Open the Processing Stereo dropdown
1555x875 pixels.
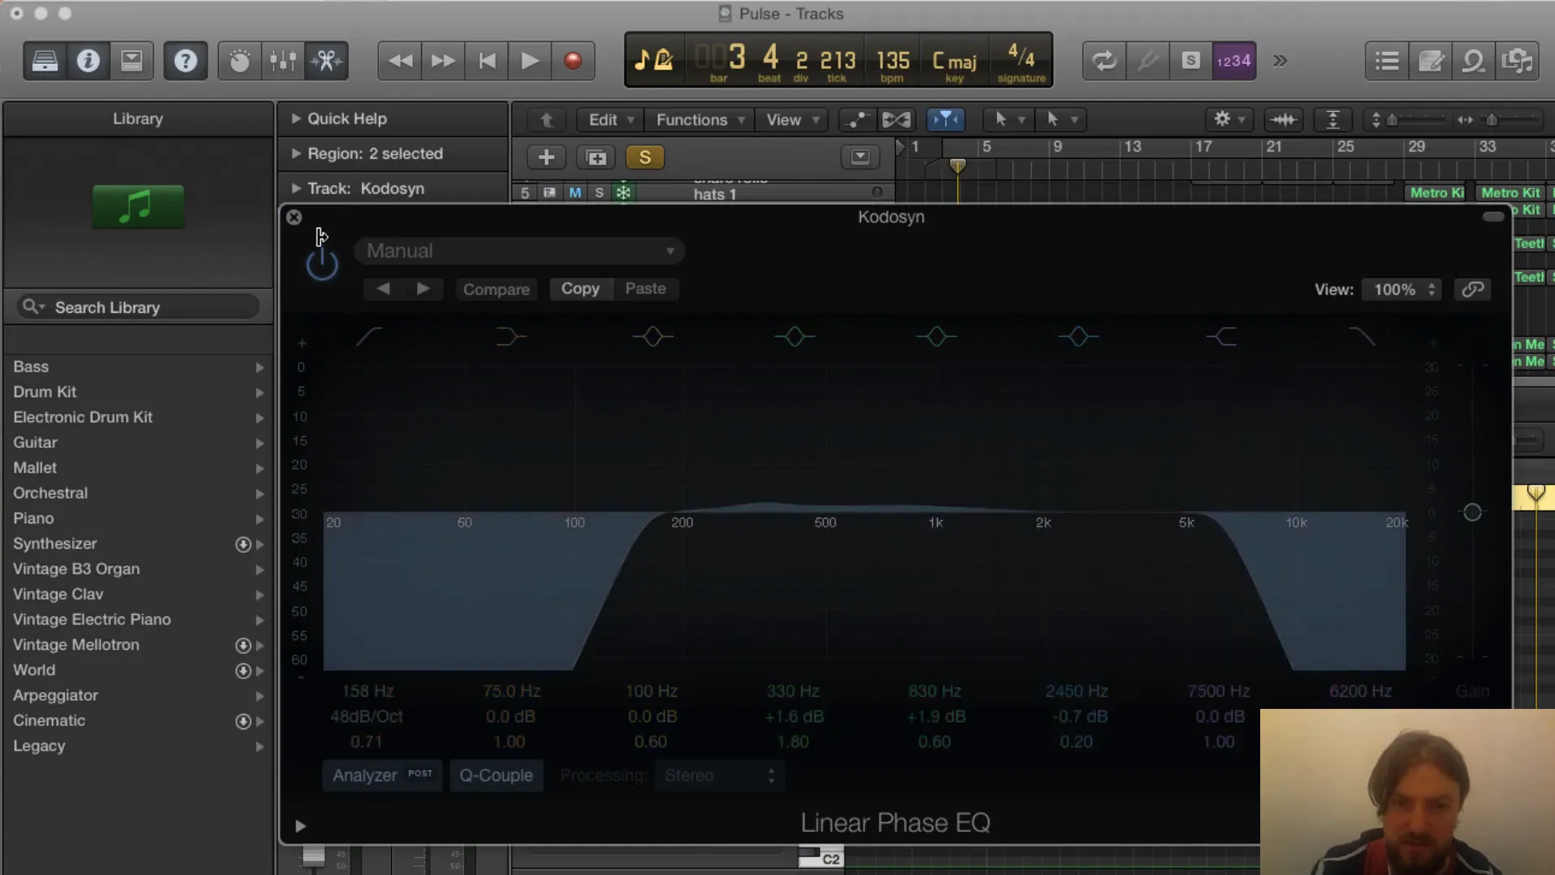click(x=718, y=775)
